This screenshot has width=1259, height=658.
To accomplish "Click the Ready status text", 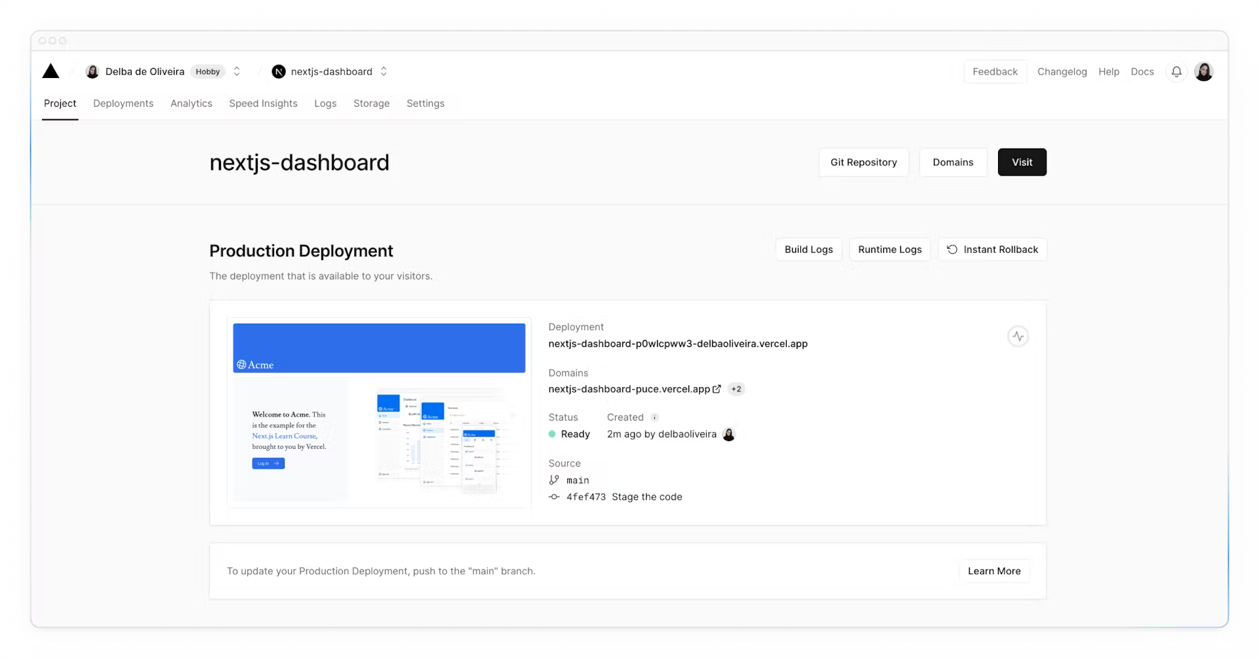I will click(x=575, y=434).
